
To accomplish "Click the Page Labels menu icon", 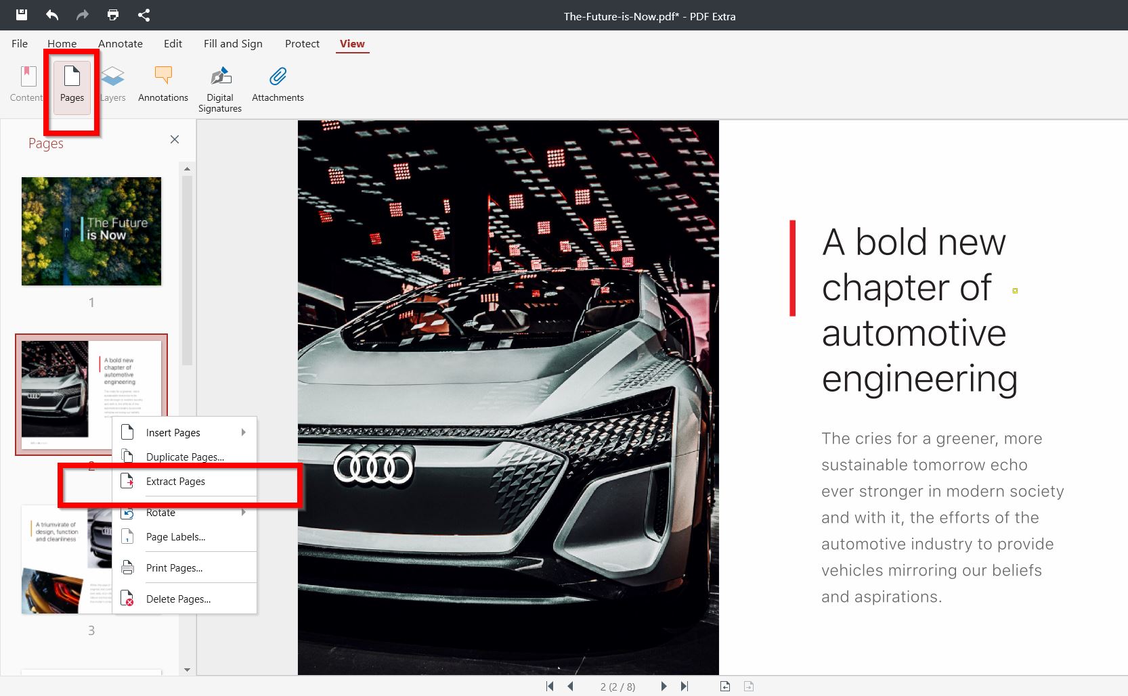I will 127,536.
